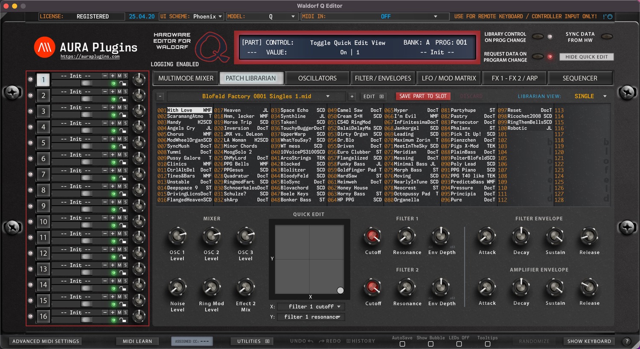
Task: Solo part 2 with its S button
Action: pyautogui.click(x=125, y=92)
